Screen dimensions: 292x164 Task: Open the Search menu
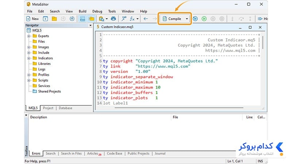click(x=55, y=11)
